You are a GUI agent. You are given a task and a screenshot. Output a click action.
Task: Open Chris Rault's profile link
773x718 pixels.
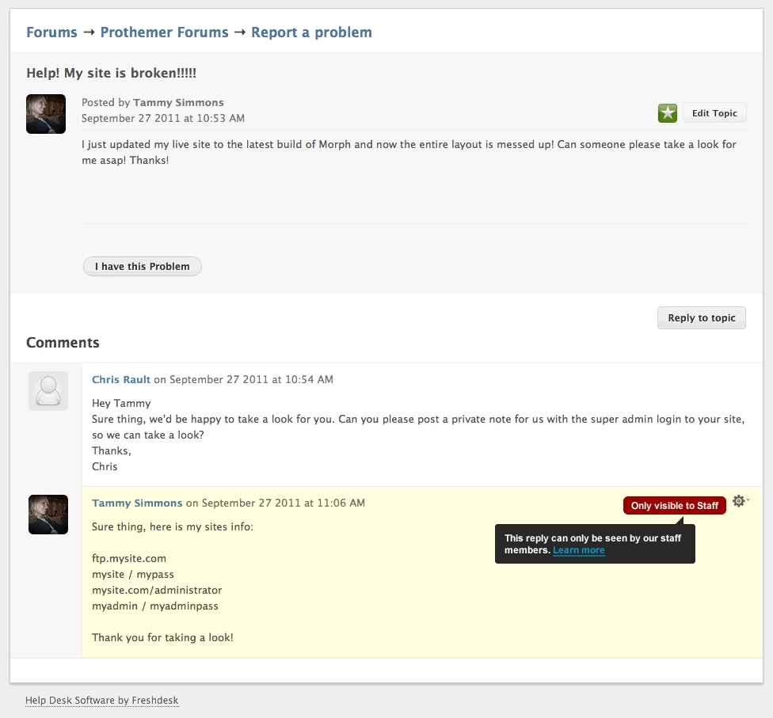[120, 379]
